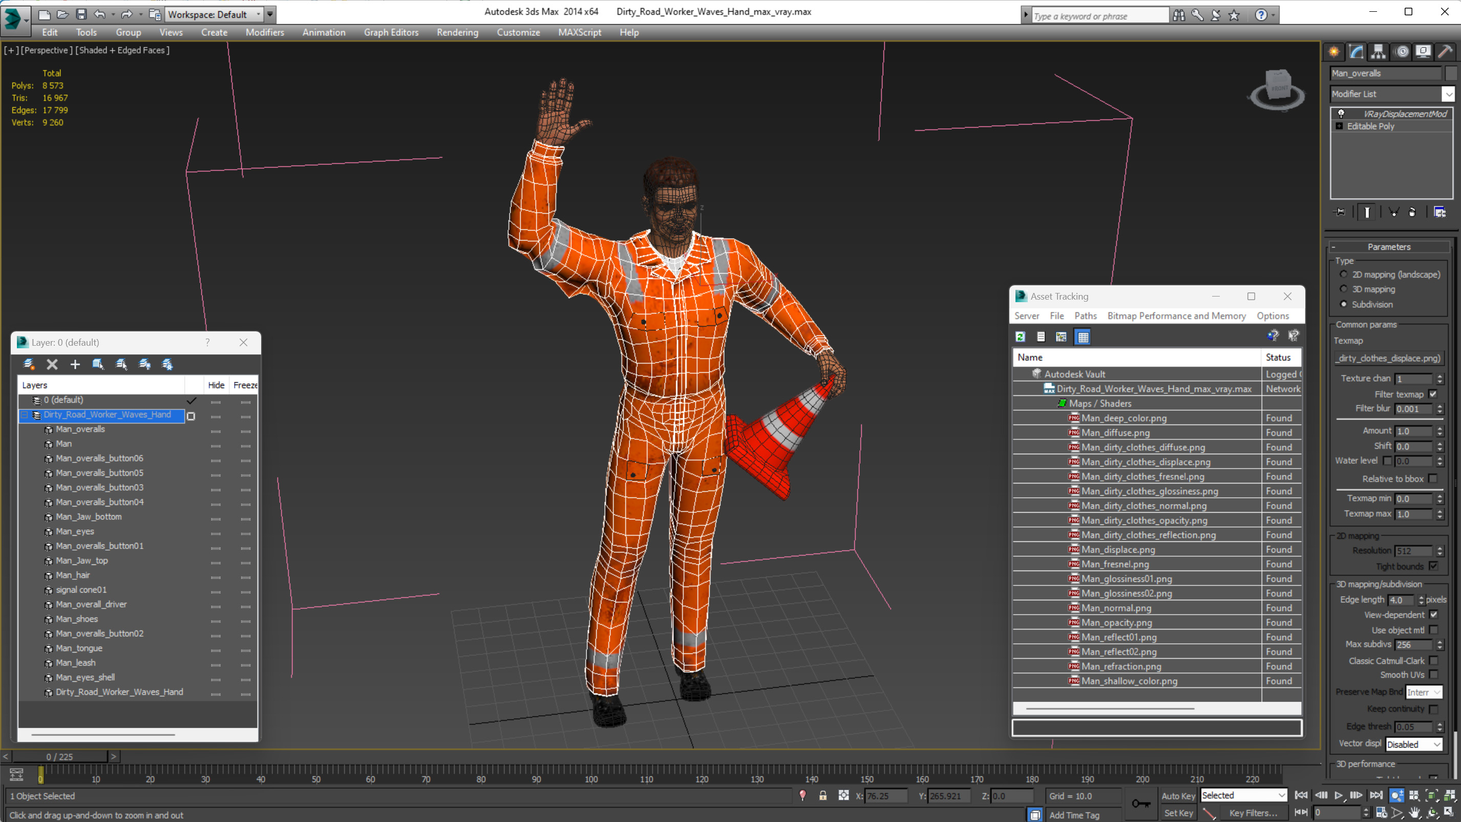Click the Save File toolbar icon
Viewport: 1461px width, 822px height.
tap(81, 14)
